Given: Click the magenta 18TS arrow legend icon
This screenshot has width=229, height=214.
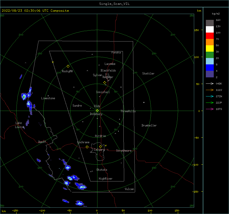Looking at the screenshot, I should point(210,109).
